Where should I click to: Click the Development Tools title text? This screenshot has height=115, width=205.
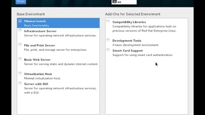coord(127,41)
